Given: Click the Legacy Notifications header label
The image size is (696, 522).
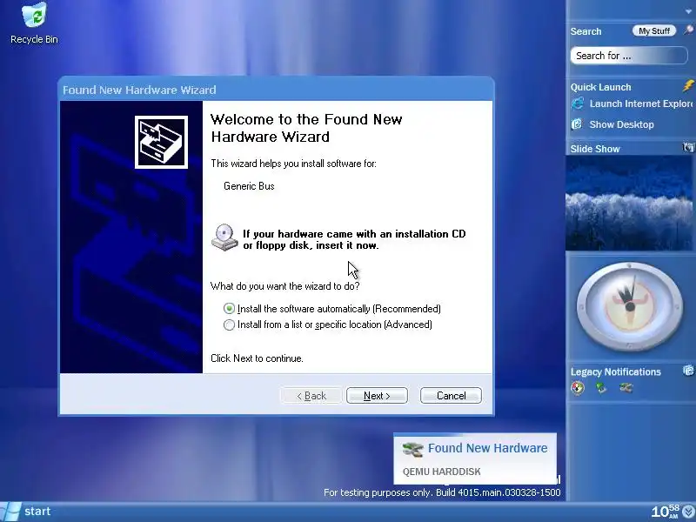Looking at the screenshot, I should pos(616,372).
